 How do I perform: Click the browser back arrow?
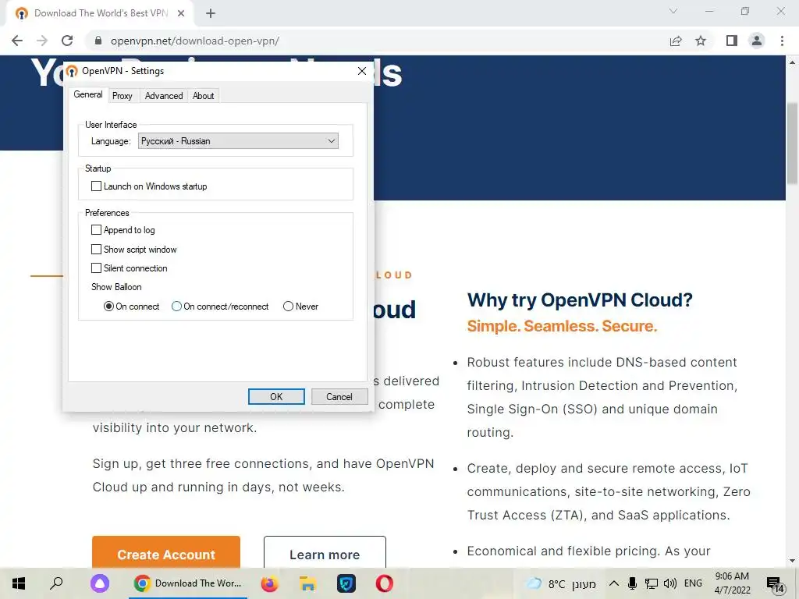point(17,41)
